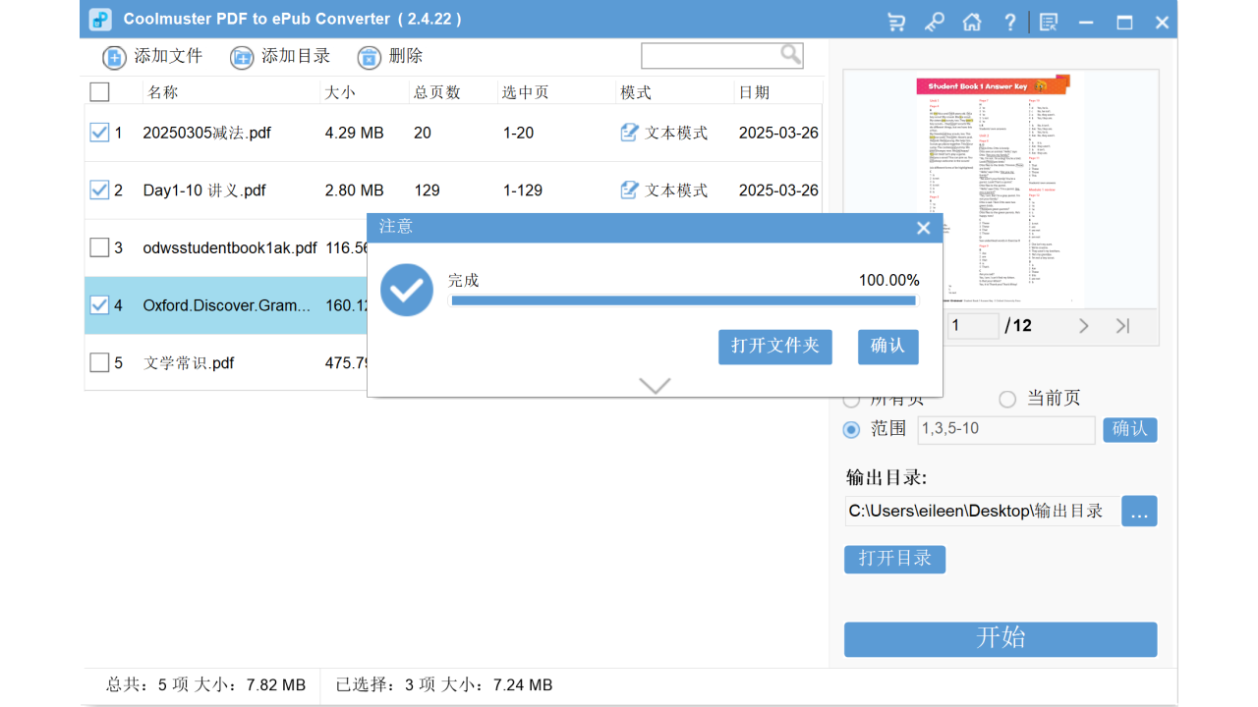This screenshot has height=707, width=1258.
Task: Open output folder via 打开目录 button
Action: pos(894,559)
